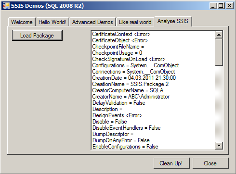Click the Load Package button
This screenshot has width=236, height=174.
pyautogui.click(x=37, y=36)
